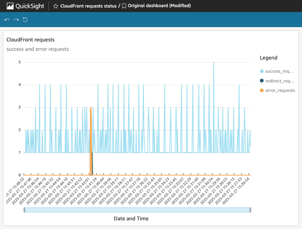Reset the dashboard with the circular refresh icon
Screen dimensions: 302x229
[25, 19]
